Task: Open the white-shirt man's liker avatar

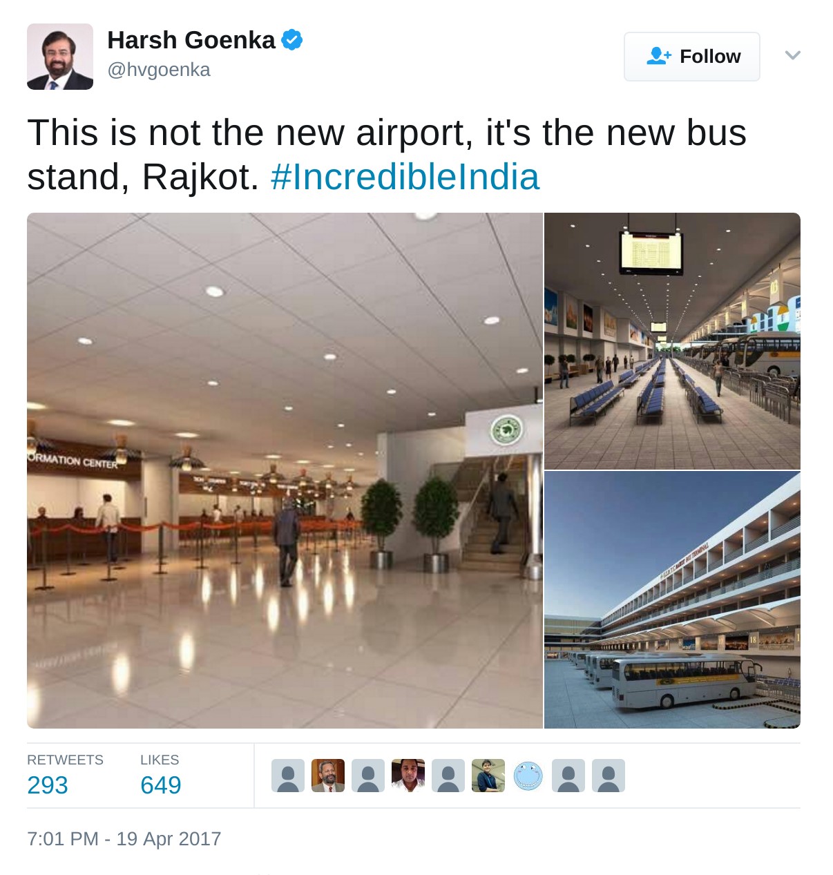Action: (x=408, y=776)
